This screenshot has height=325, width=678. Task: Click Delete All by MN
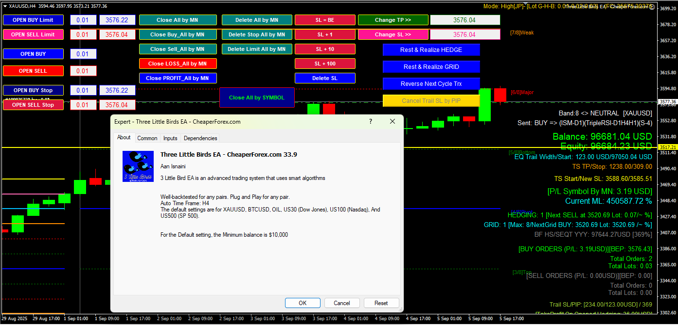click(257, 20)
